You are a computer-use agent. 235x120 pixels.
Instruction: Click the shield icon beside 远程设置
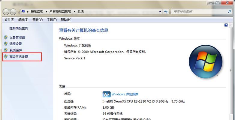tap(6, 44)
